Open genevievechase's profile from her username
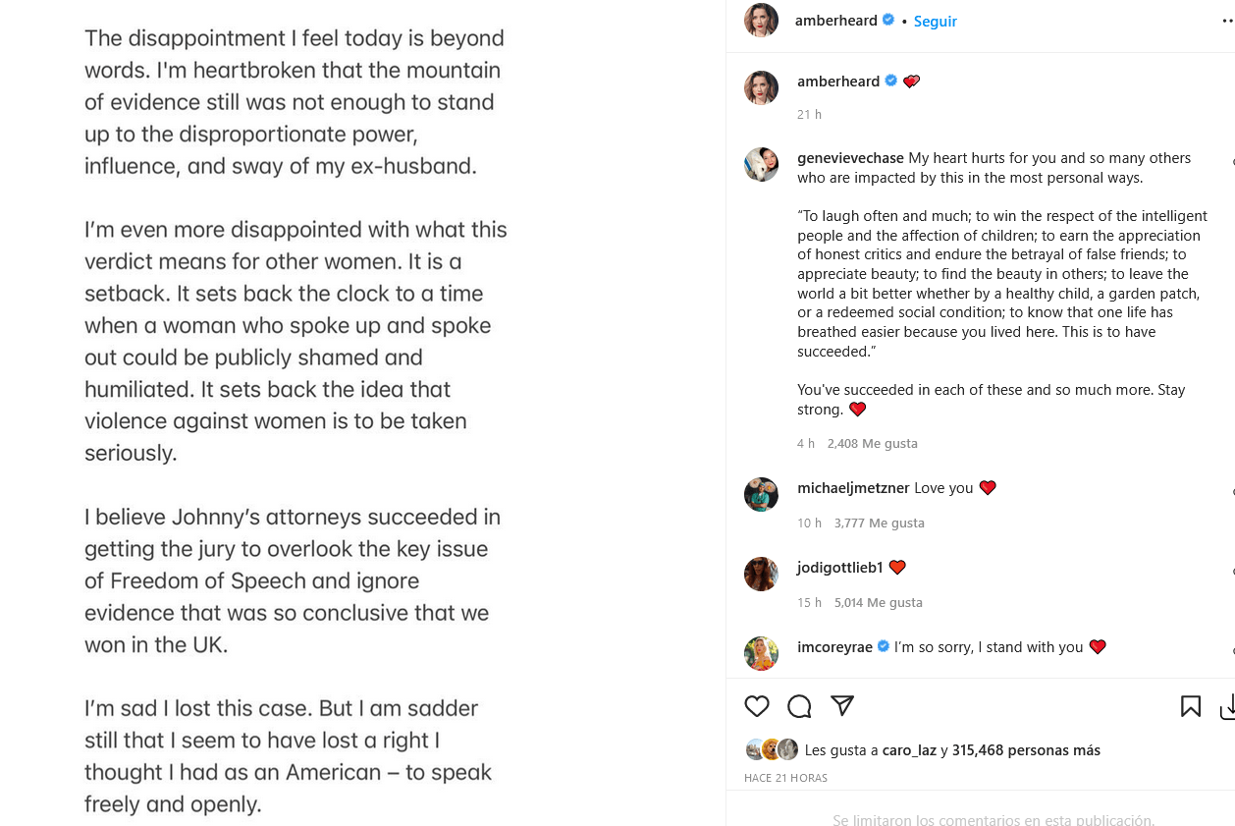 pyautogui.click(x=850, y=158)
